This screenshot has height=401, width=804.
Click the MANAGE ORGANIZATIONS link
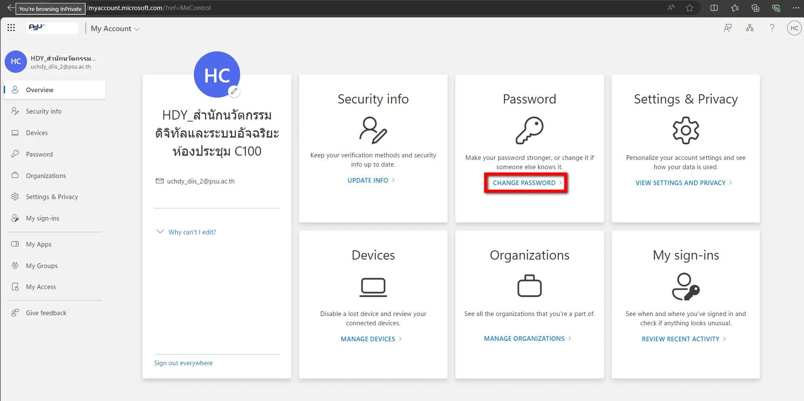pos(528,338)
